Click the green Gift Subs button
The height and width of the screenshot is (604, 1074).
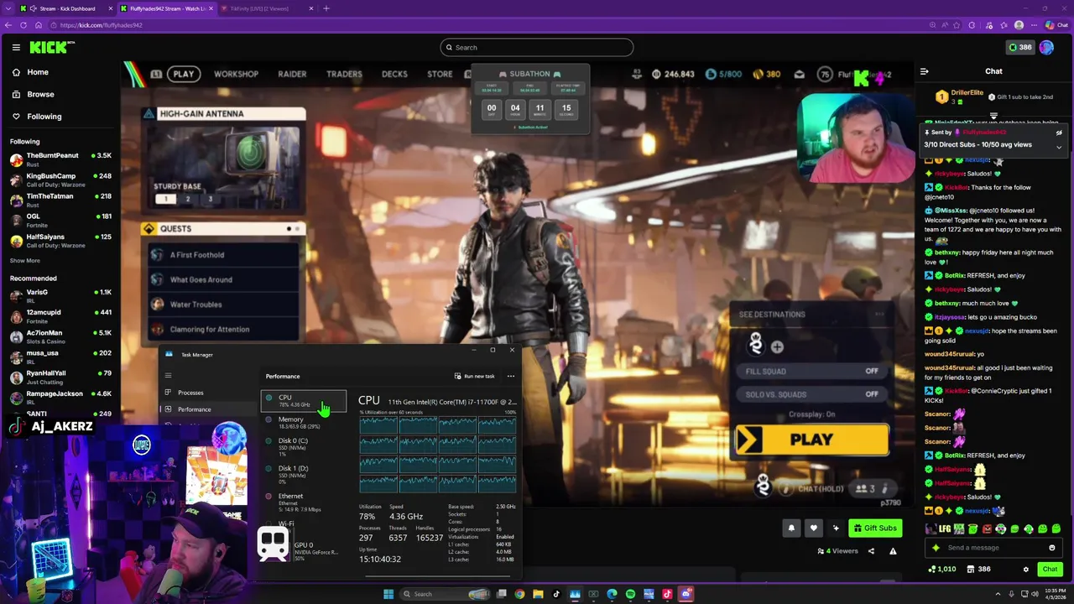point(875,528)
